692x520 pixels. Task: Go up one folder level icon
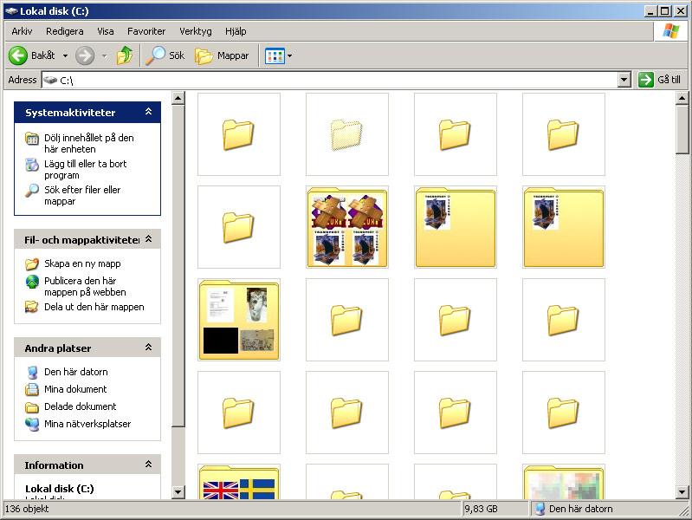126,55
